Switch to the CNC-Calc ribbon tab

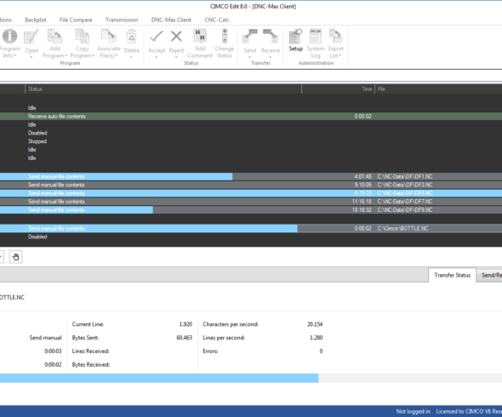[217, 20]
